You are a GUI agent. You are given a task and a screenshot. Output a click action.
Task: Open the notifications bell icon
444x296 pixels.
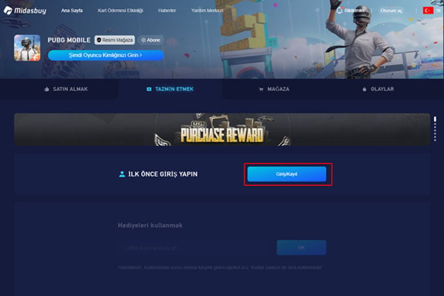(x=339, y=11)
